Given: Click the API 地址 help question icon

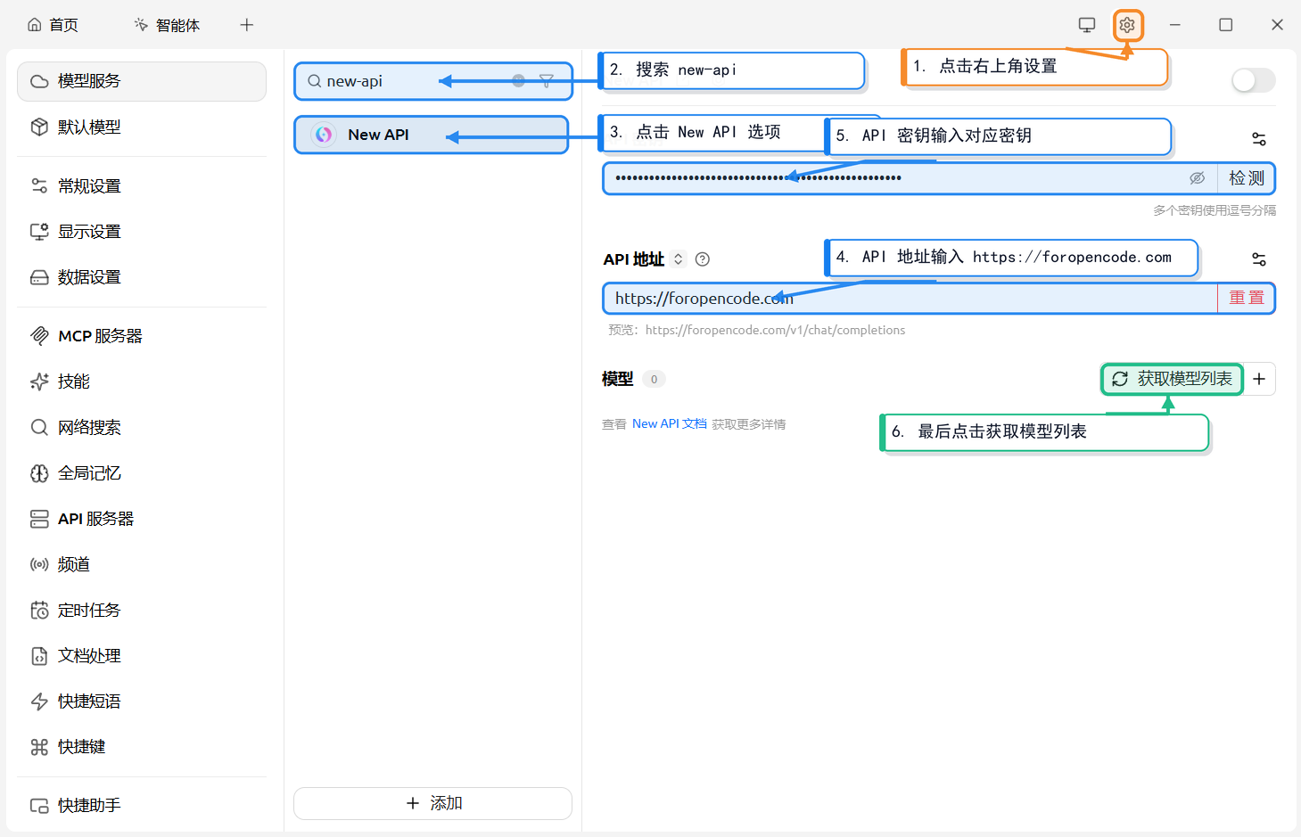Looking at the screenshot, I should coord(703,259).
